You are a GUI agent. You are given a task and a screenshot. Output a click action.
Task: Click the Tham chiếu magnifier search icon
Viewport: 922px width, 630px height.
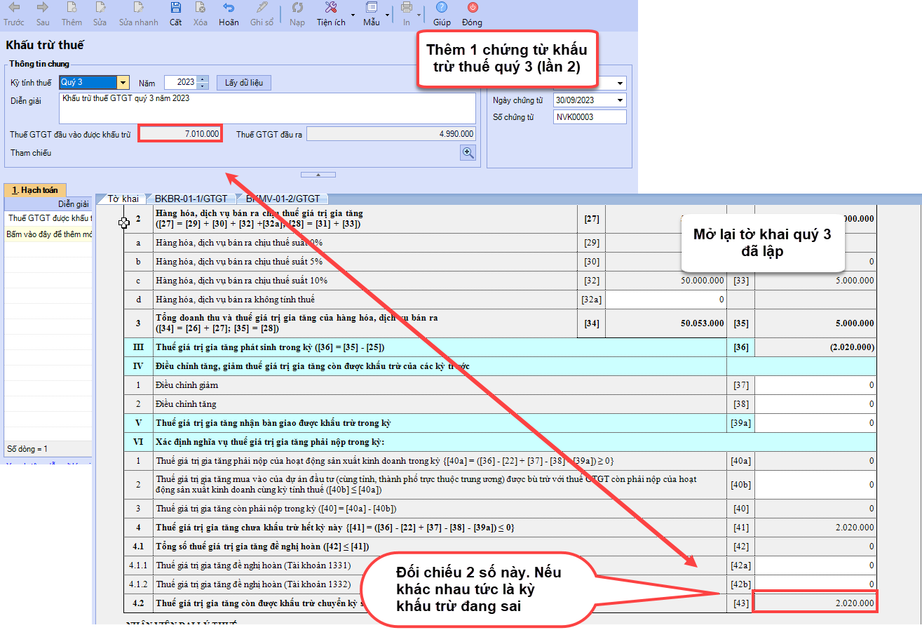click(468, 153)
